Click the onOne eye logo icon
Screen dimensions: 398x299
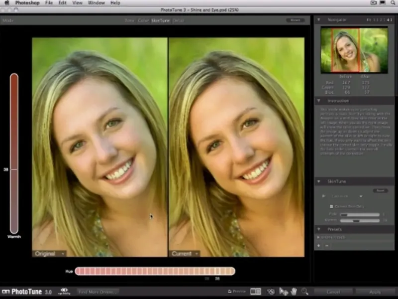pos(64,291)
